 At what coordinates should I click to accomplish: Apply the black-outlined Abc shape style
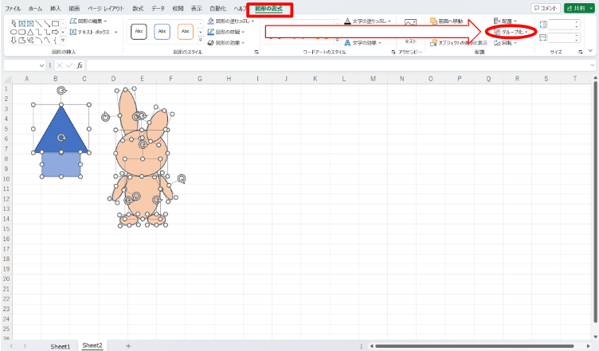coord(139,32)
